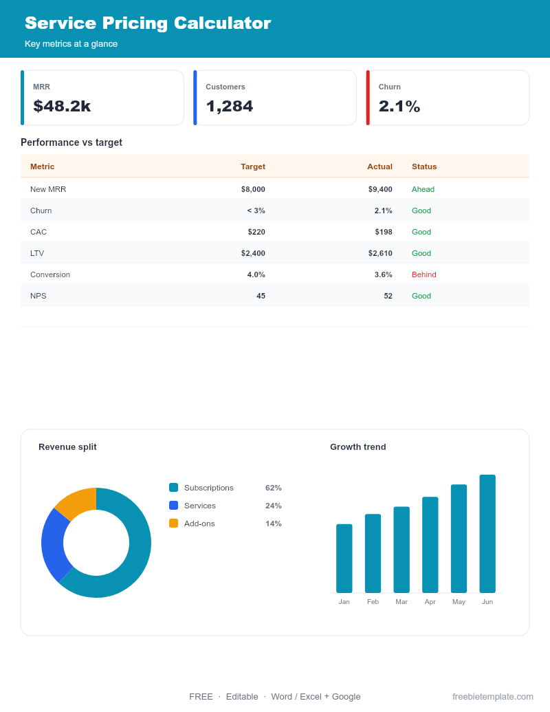The width and height of the screenshot is (550, 712).
Task: Click the FREE footer text
Action: (x=201, y=697)
